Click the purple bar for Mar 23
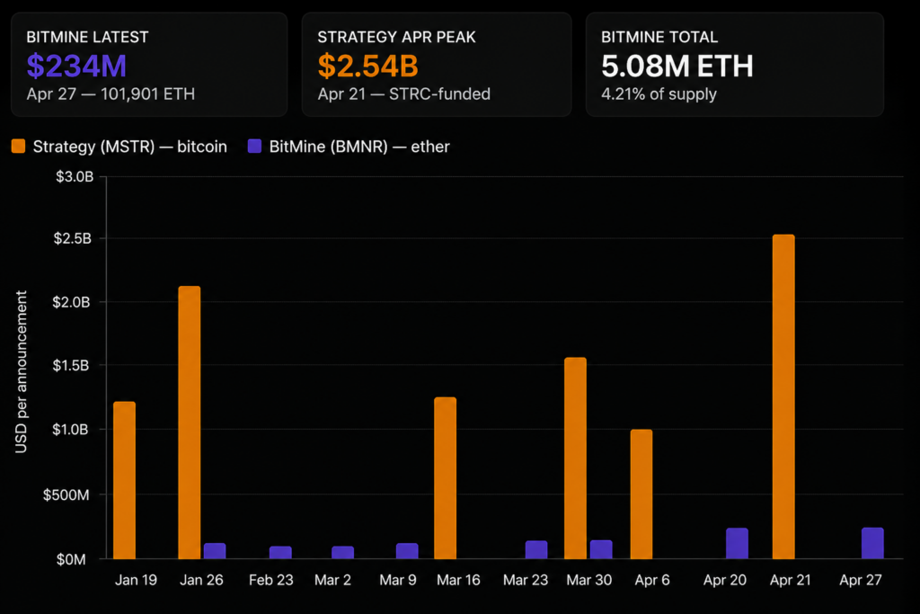920x614 pixels. (536, 549)
